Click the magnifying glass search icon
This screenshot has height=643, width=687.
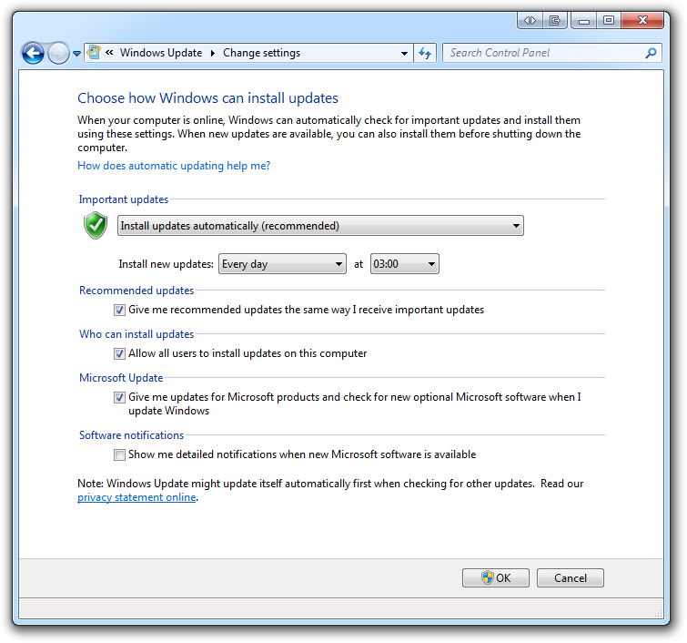pos(652,53)
